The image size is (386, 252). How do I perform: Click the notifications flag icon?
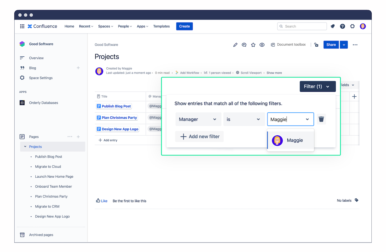333,26
